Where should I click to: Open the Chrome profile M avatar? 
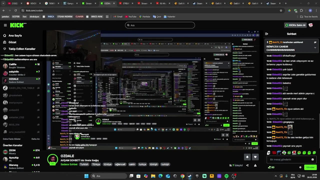310,10
